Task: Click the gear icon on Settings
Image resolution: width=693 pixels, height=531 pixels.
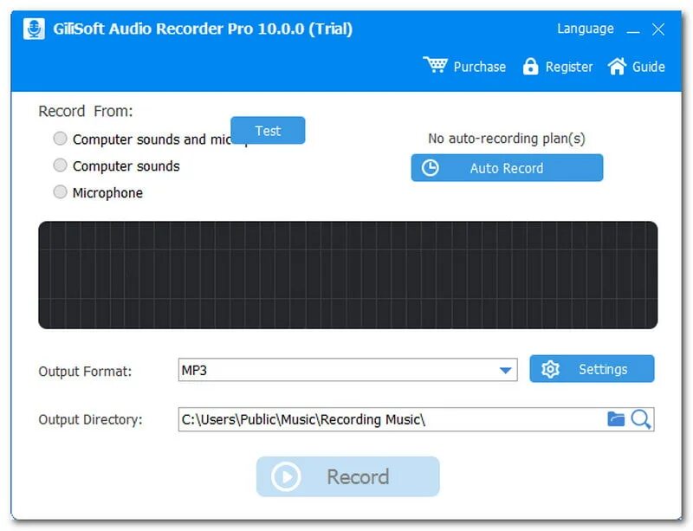Action: tap(550, 369)
